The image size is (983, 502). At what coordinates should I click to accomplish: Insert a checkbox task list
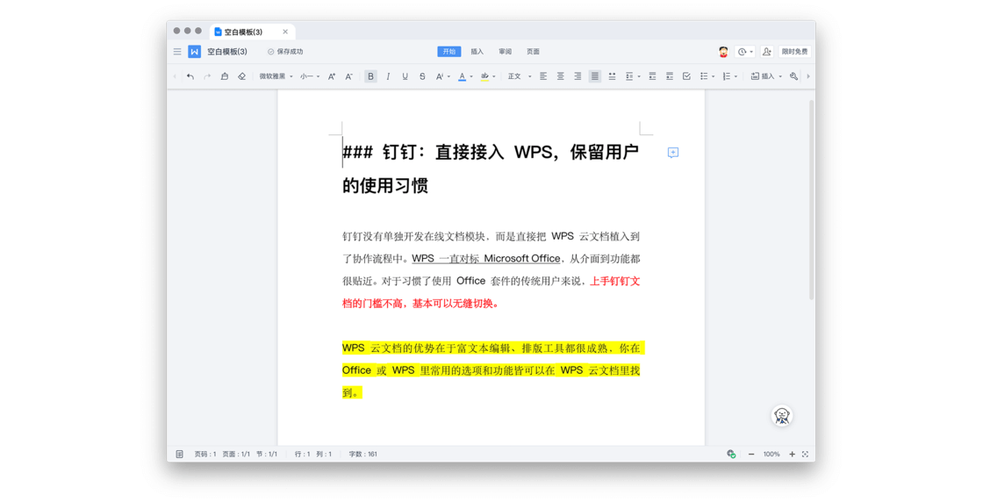[686, 76]
